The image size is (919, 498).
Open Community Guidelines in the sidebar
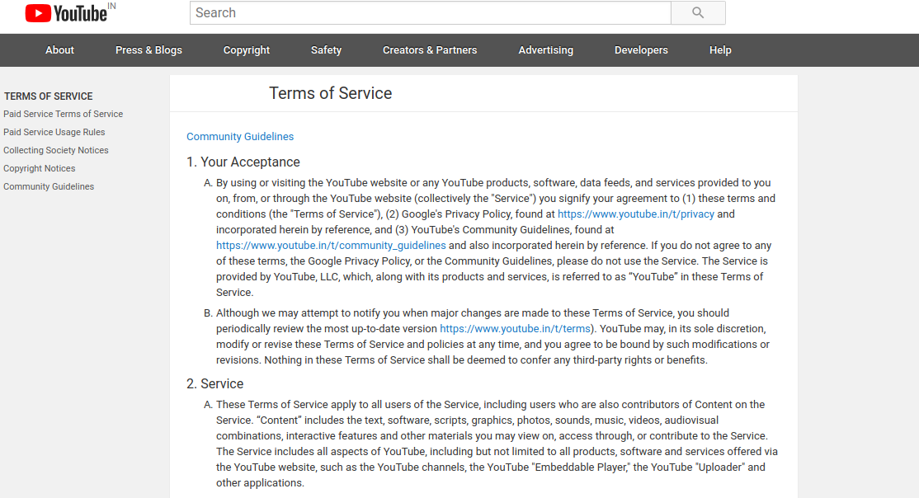click(49, 186)
